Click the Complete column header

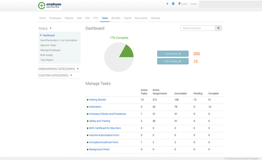click(213, 94)
